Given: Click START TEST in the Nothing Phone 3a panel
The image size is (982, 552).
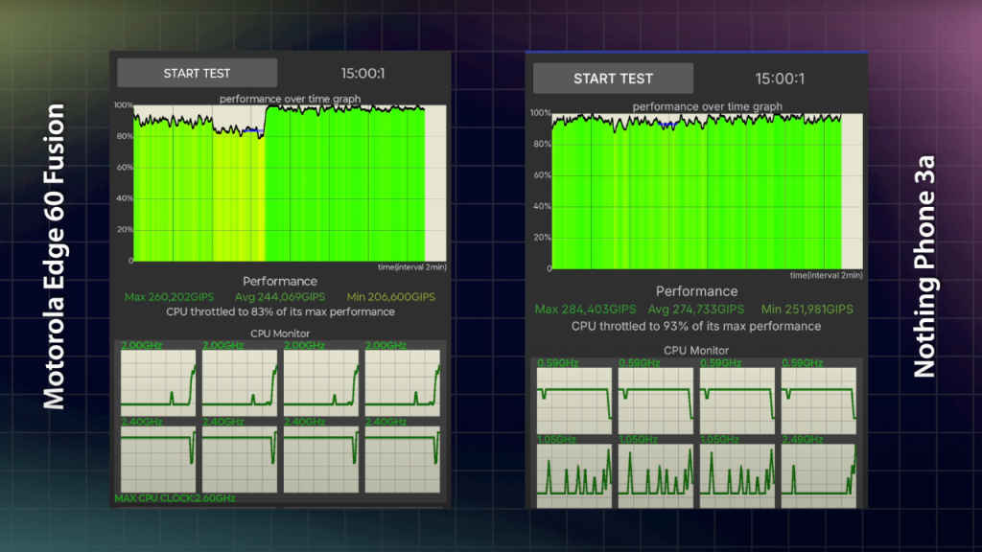Looking at the screenshot, I should coord(613,79).
